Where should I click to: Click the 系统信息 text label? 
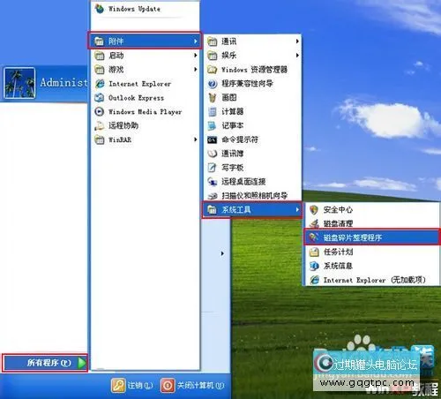tap(338, 266)
